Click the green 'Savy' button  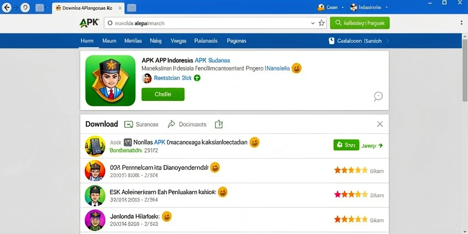tap(346, 145)
